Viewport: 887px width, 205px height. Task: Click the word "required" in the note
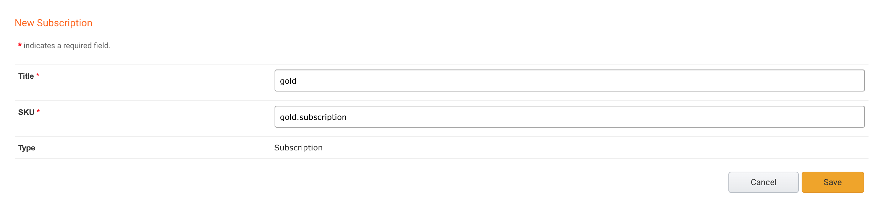tap(78, 46)
